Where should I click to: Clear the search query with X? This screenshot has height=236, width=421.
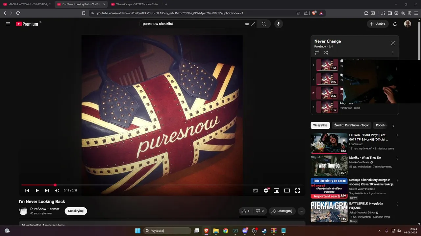253,24
